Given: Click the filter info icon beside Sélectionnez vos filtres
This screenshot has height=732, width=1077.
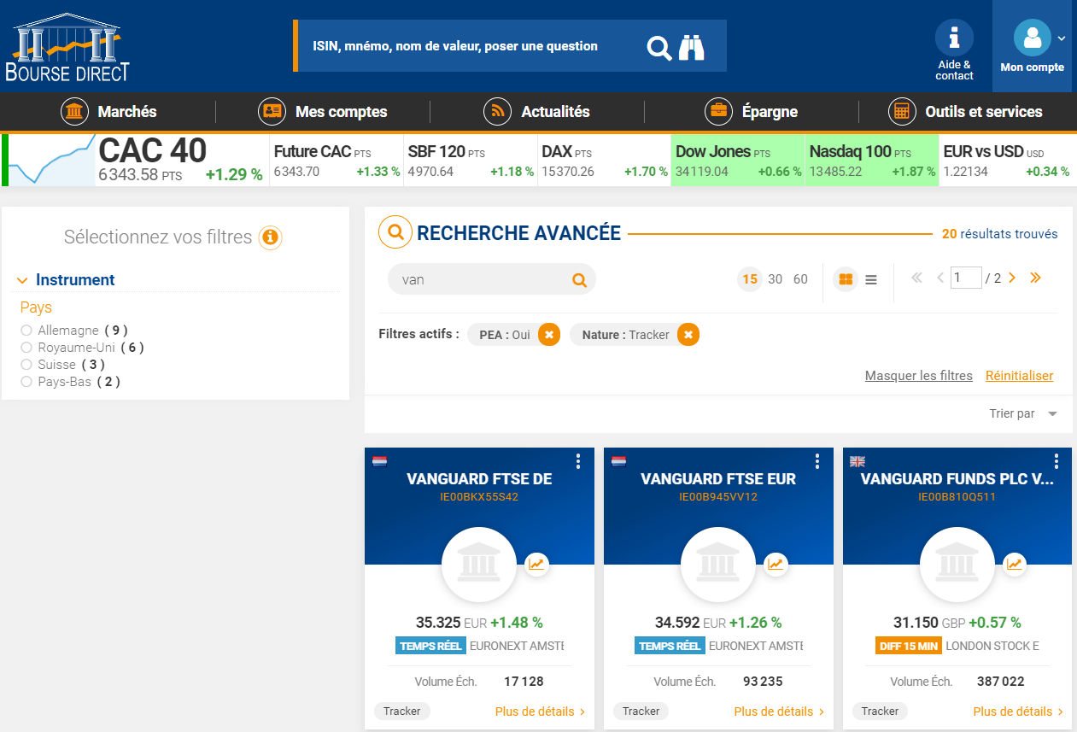Looking at the screenshot, I should 271,237.
